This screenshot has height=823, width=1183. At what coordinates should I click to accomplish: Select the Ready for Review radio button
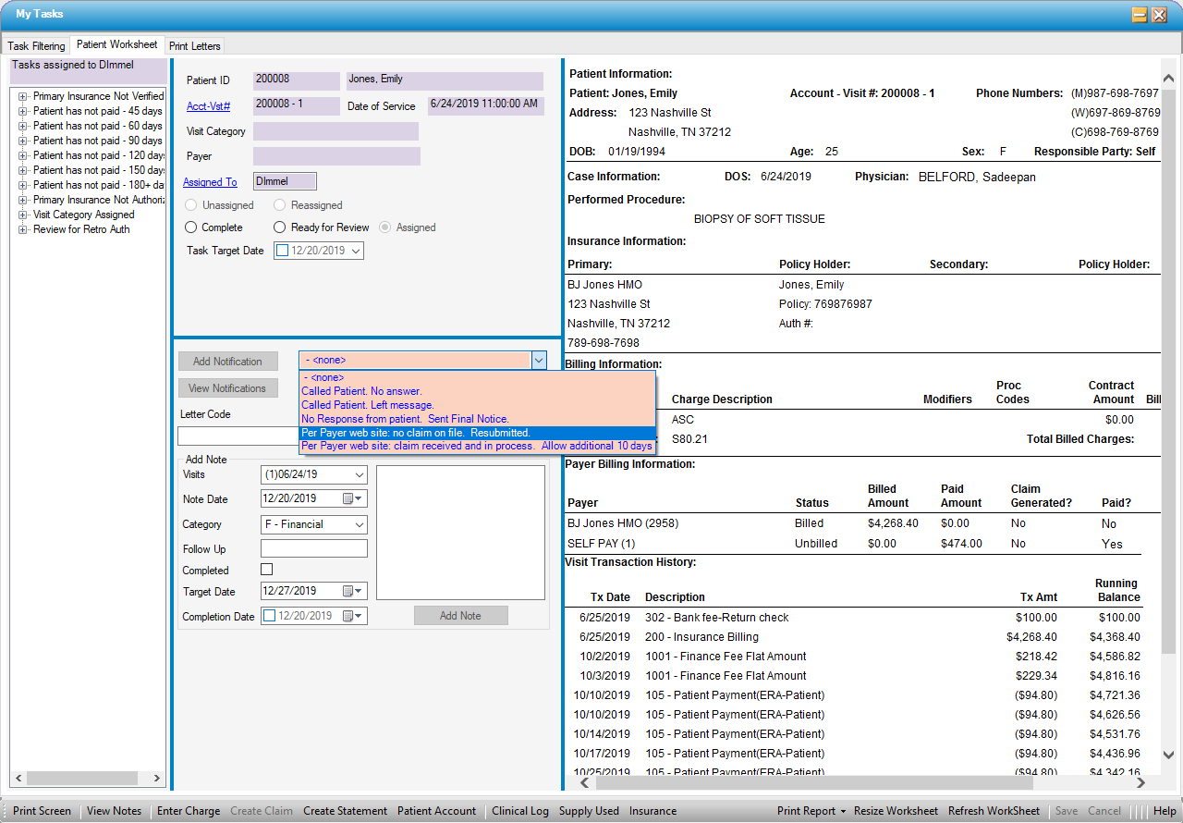point(280,227)
